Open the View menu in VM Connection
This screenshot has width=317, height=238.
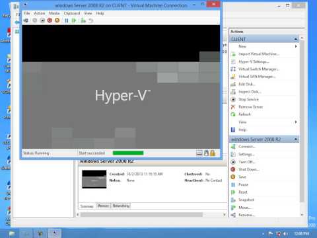(x=88, y=13)
